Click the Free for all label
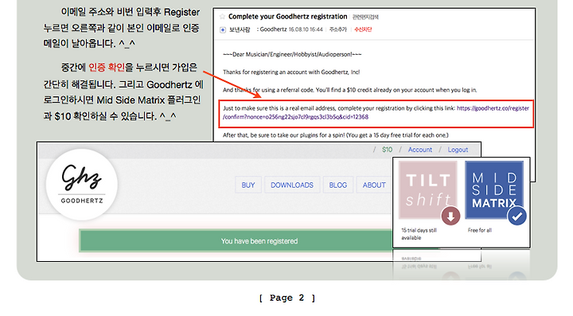 479,231
